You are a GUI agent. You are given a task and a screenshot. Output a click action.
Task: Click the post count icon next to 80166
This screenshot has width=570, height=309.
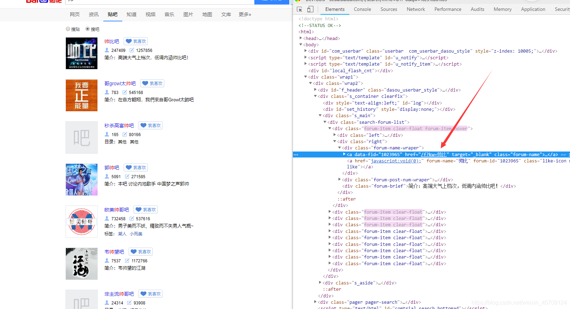click(x=124, y=134)
